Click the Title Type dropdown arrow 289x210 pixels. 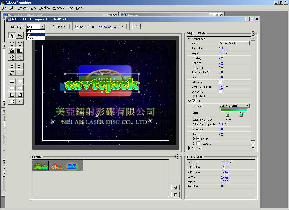point(43,27)
